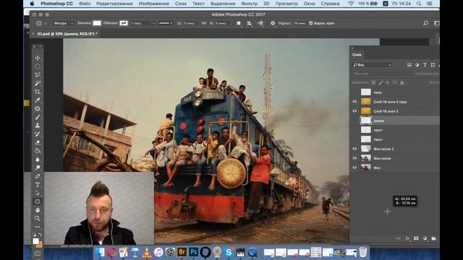Click the 'Заливка' fill color swatch
Viewport: 463px width, 260px height.
coord(97,23)
